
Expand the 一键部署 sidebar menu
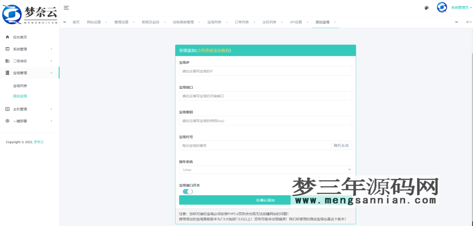30,121
